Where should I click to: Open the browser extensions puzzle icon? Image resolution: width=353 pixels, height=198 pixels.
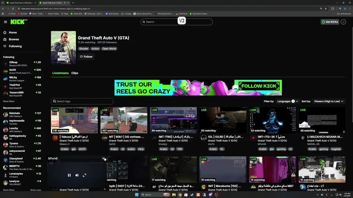tap(333, 9)
